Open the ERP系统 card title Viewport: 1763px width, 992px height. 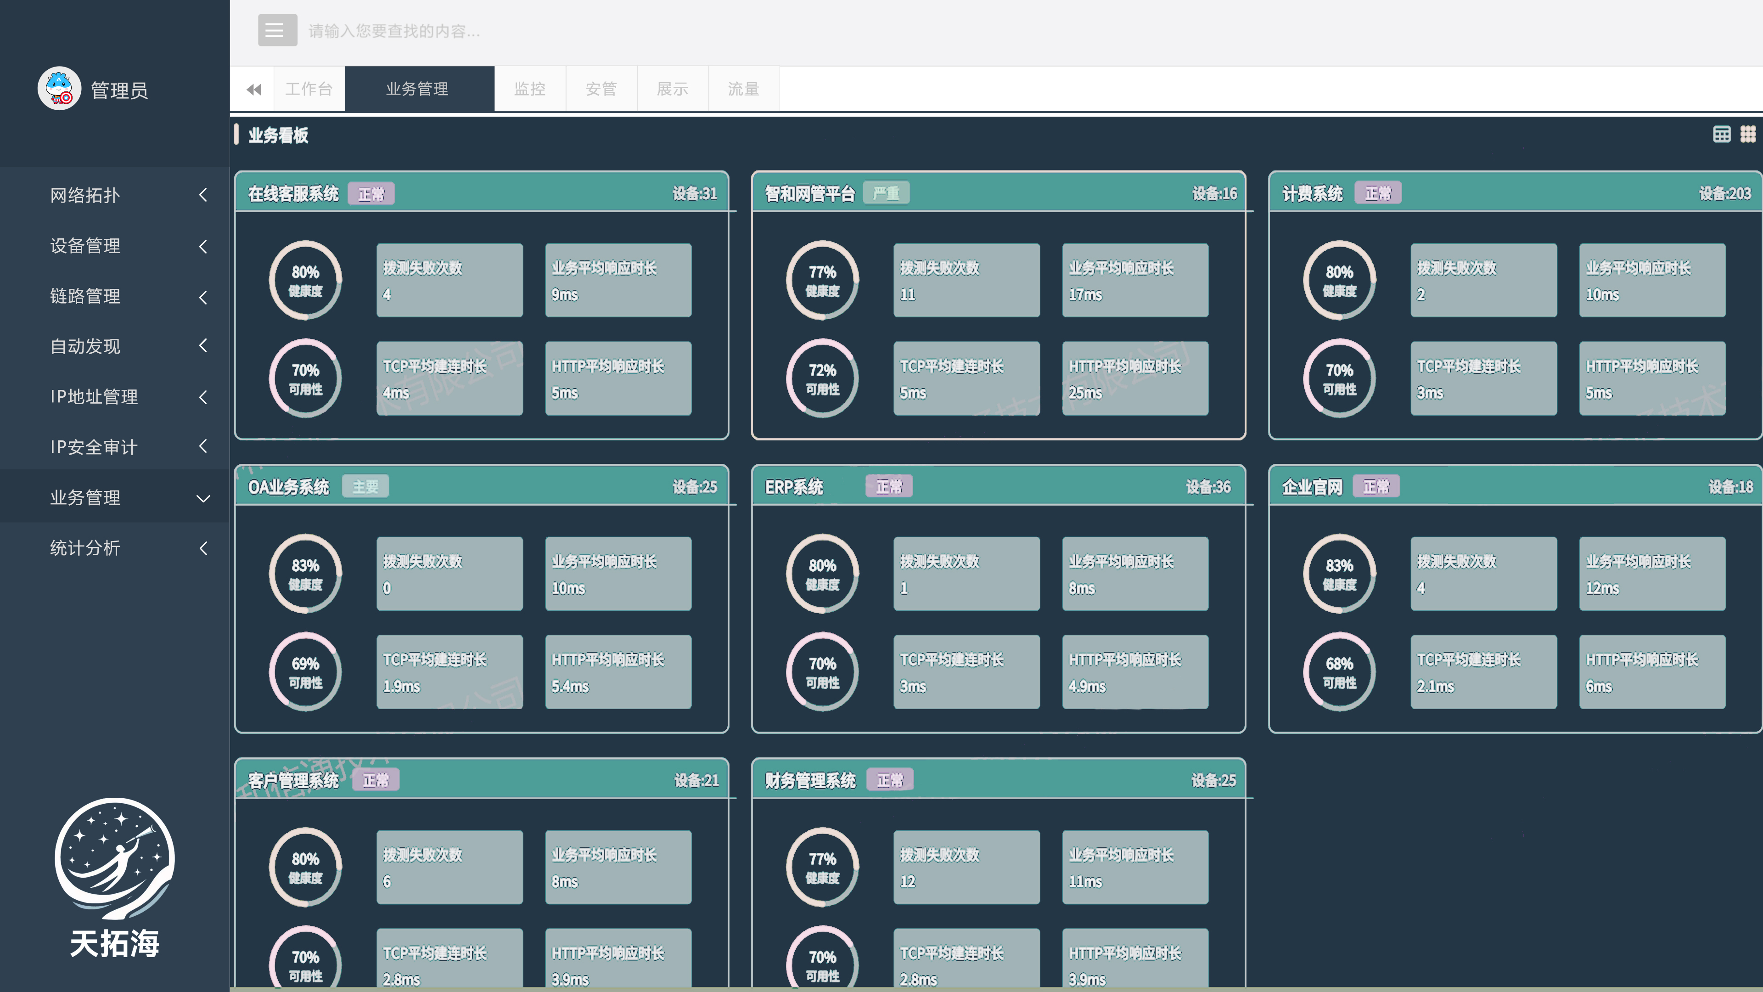[794, 487]
